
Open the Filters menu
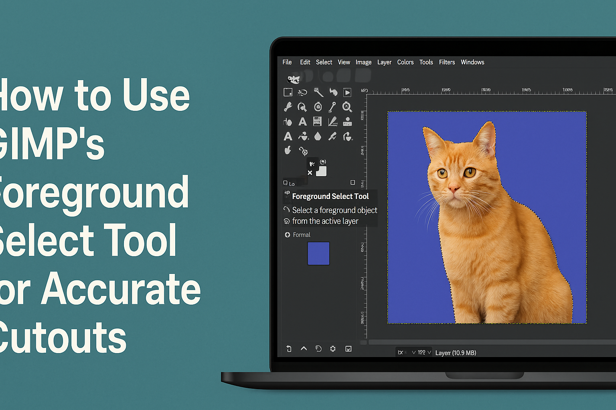[447, 62]
